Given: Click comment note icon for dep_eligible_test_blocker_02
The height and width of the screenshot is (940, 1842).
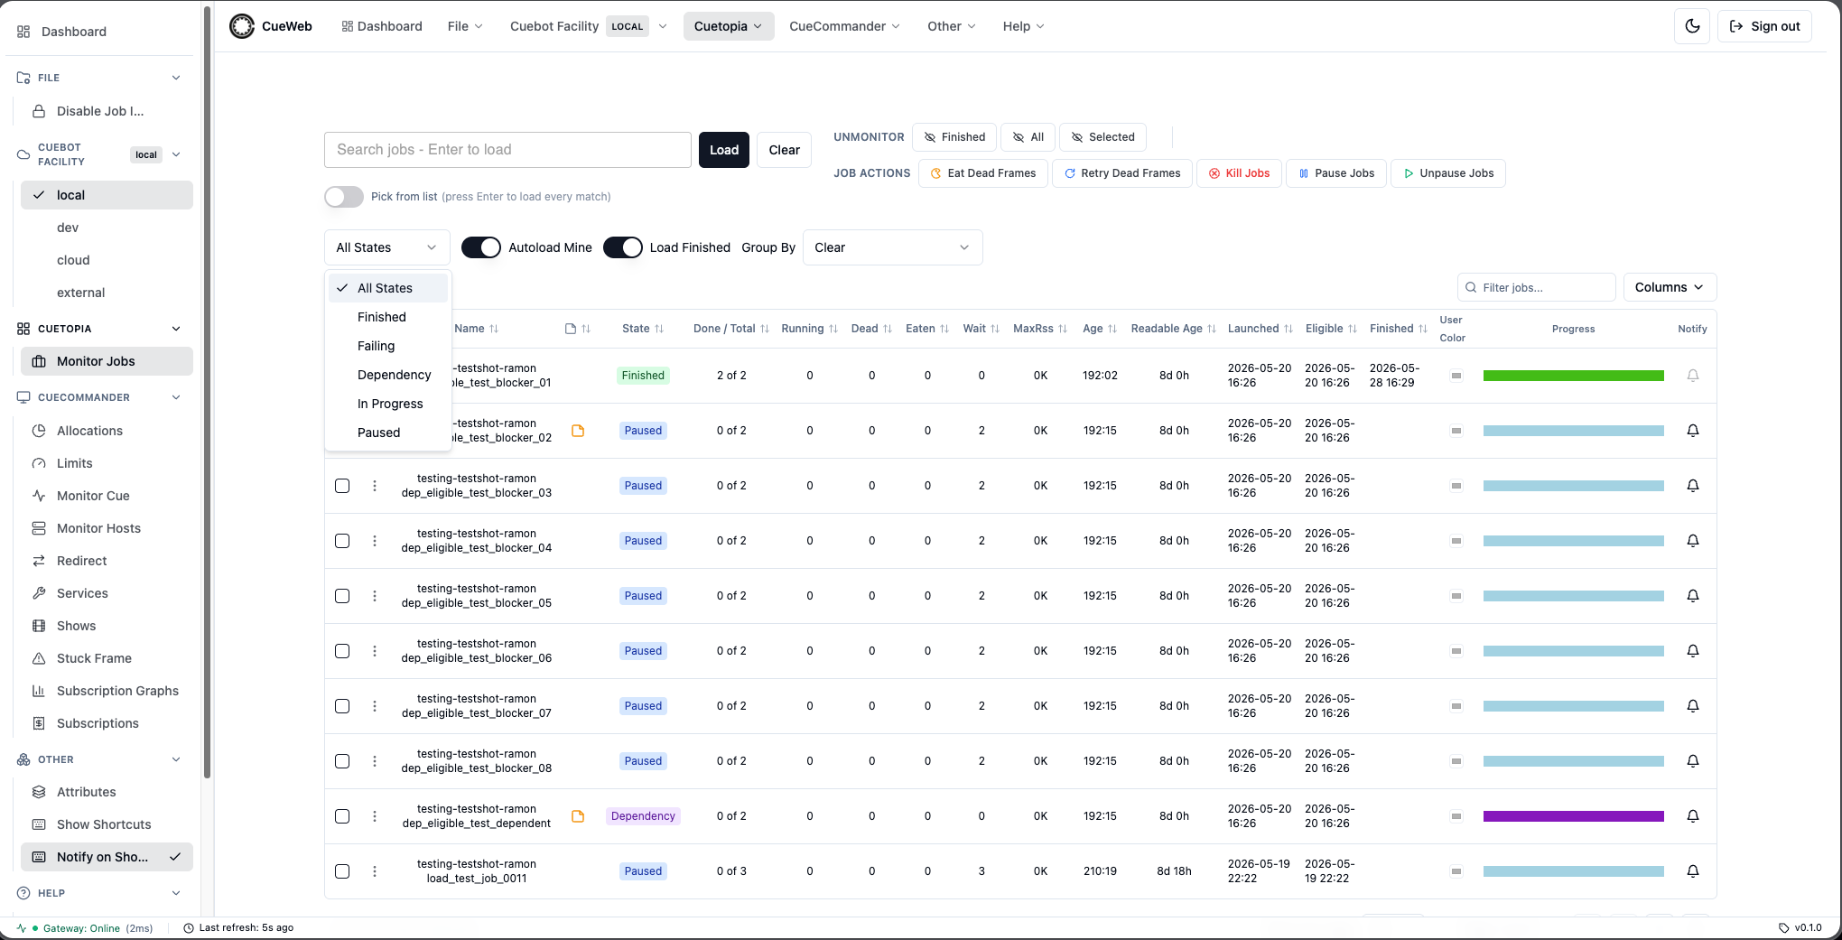Looking at the screenshot, I should pos(578,431).
